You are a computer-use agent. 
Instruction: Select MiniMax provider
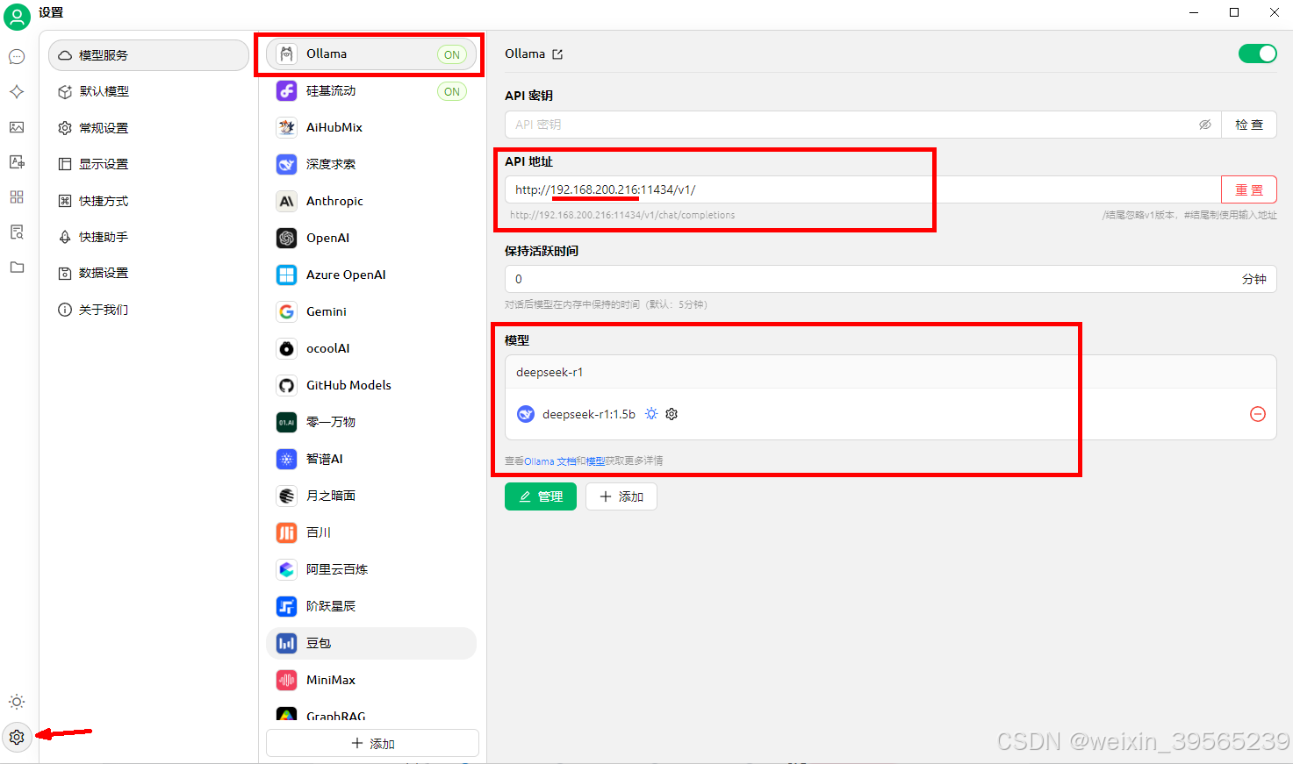pos(370,681)
